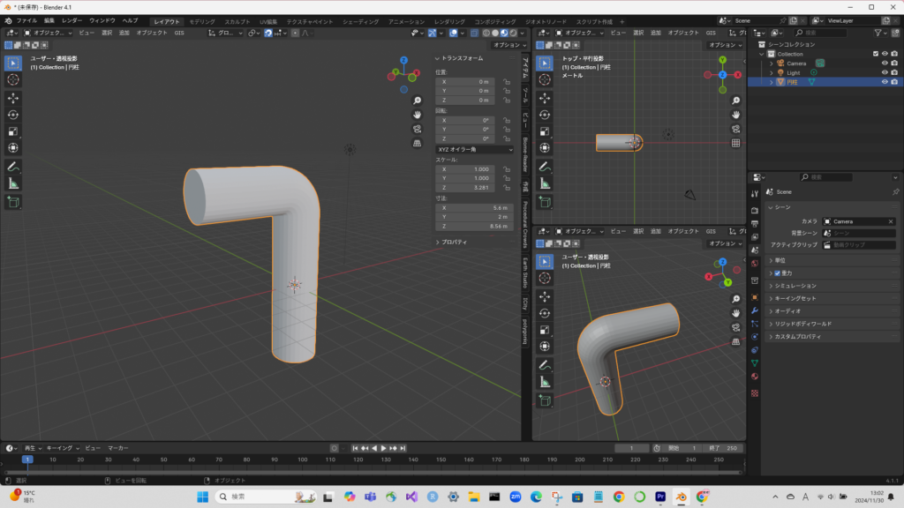Open the Modifiers wrench tab in properties
Screen dimensions: 904x508
[x=755, y=311]
